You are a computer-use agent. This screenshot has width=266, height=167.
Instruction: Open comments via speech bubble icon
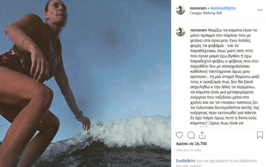point(191,135)
